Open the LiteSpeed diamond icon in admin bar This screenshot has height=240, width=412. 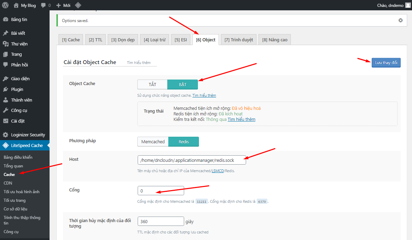78,5
